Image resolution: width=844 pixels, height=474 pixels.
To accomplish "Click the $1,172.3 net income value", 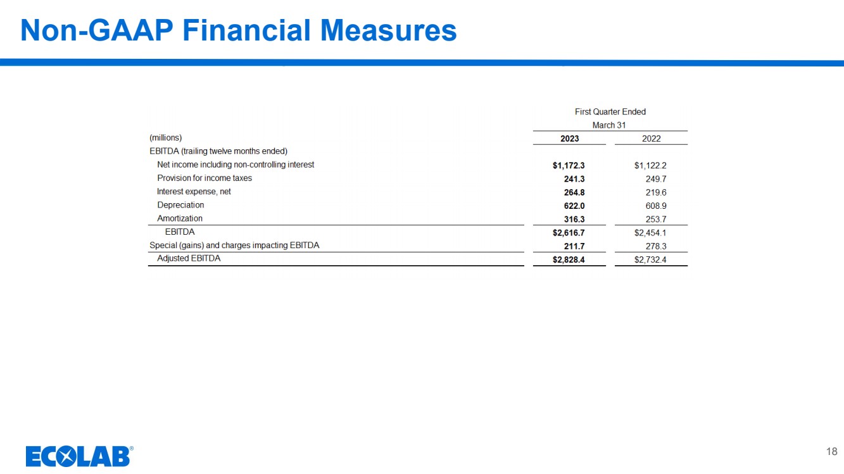I will [x=569, y=165].
